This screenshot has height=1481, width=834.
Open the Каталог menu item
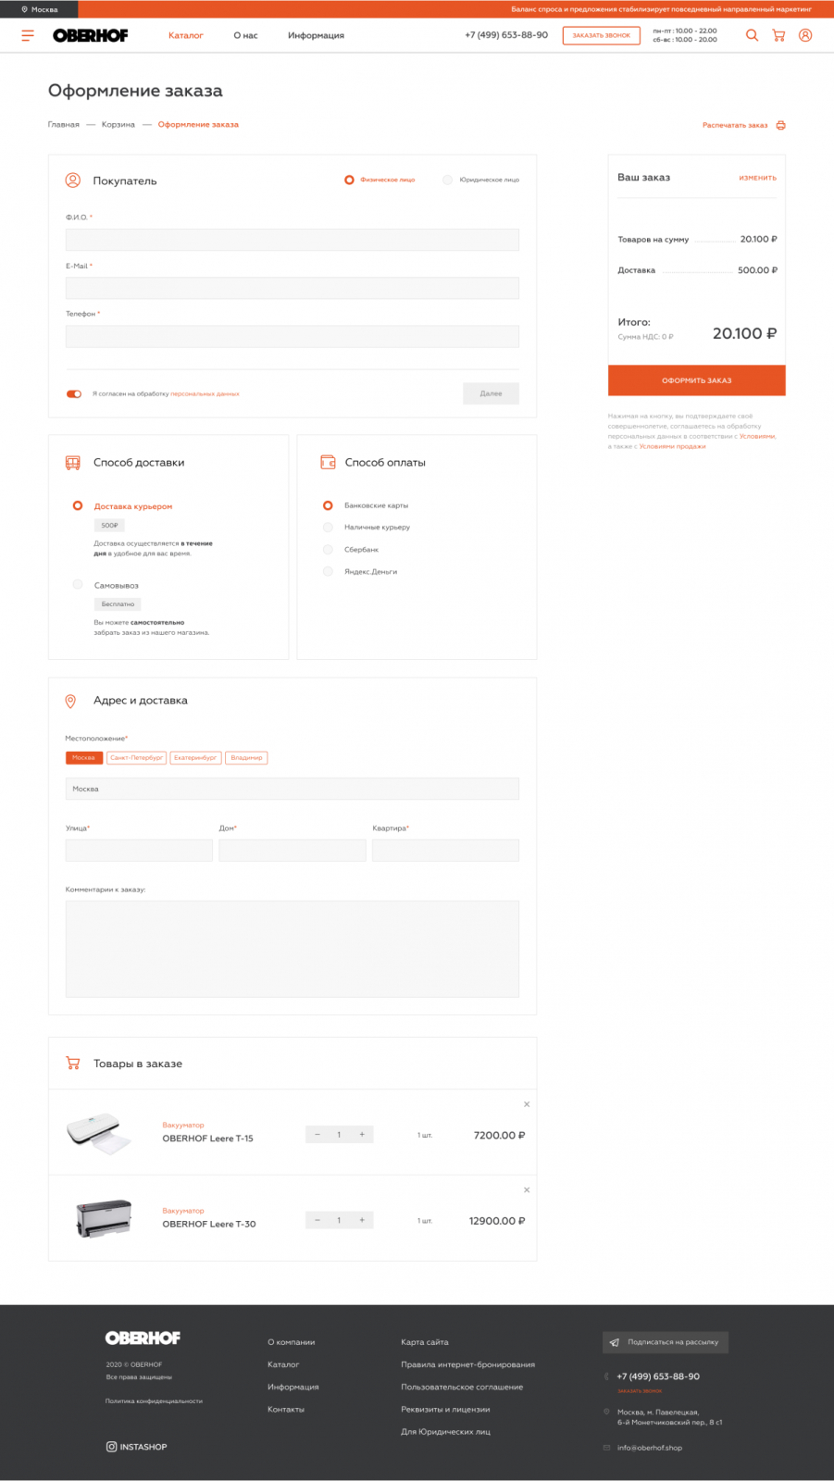185,35
